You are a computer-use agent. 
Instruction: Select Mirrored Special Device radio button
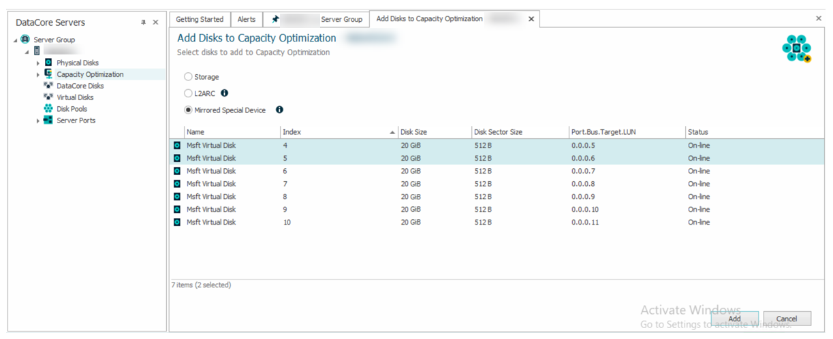coord(189,110)
